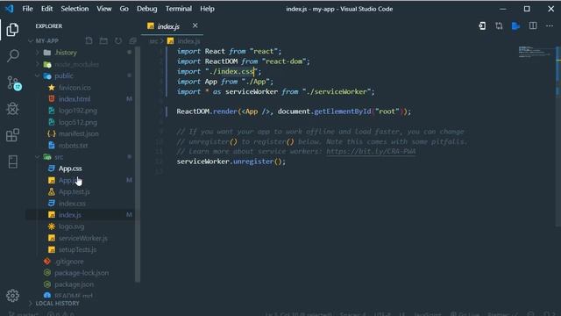561x316 pixels.
Task: Click New Folder icon in MY-APP header
Action: coord(103,41)
